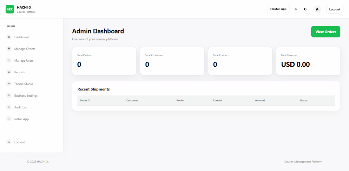Click the sidebar Install App icon
The image size is (349, 171).
pos(9,119)
